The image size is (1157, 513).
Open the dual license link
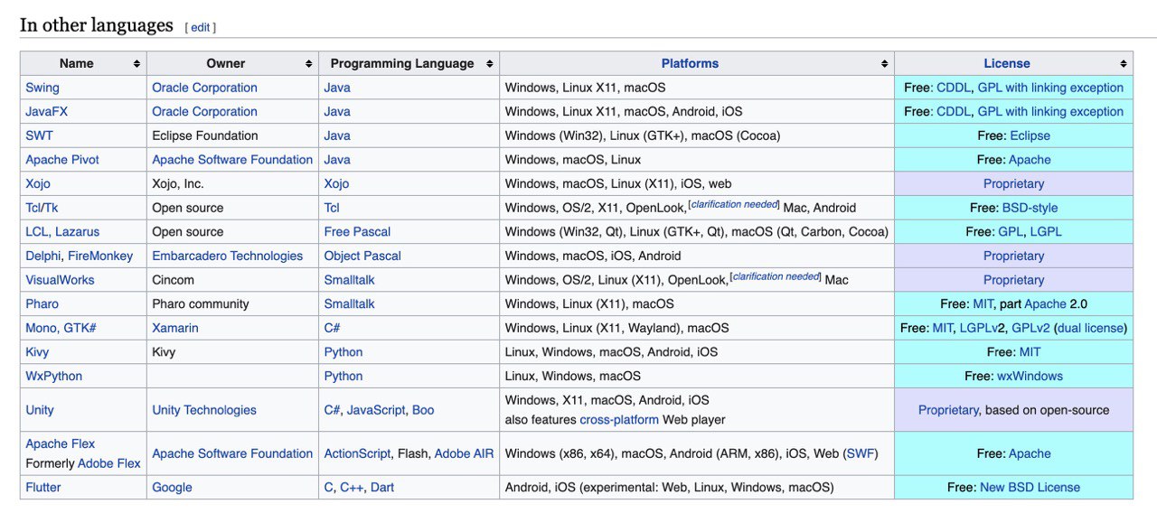point(1091,328)
